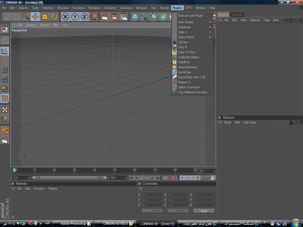Open User Data in Attributes manager
Viewport: 303px width, 227px height.
(x=250, y=123)
